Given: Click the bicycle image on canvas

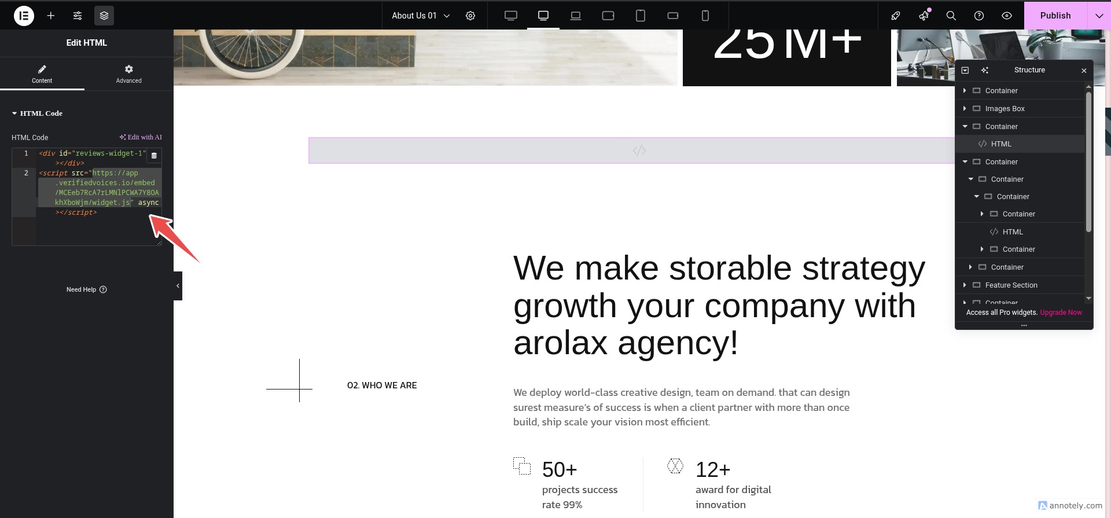Looking at the screenshot, I should pos(425,58).
